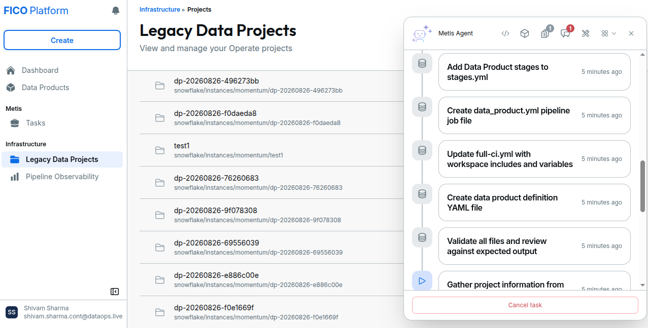Open the documents icon with badge 1
The height and width of the screenshot is (328, 648).
coord(545,33)
